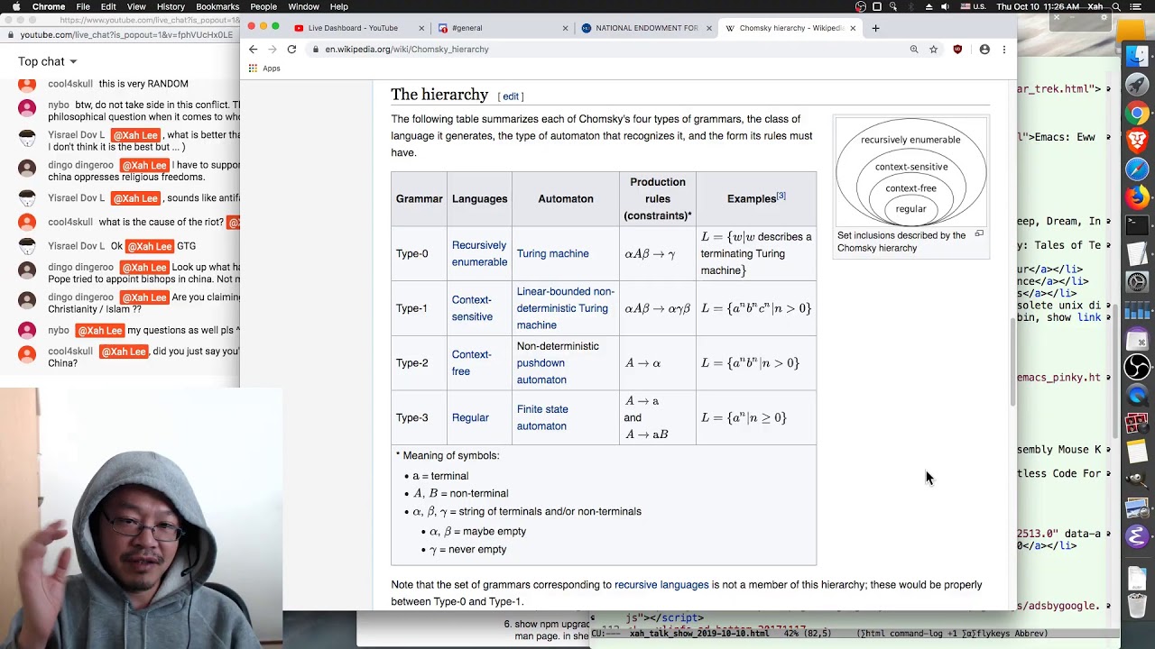Open the Window menu

pos(303,6)
